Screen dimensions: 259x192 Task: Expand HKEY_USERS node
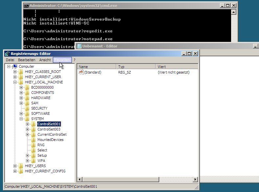tap(15, 166)
